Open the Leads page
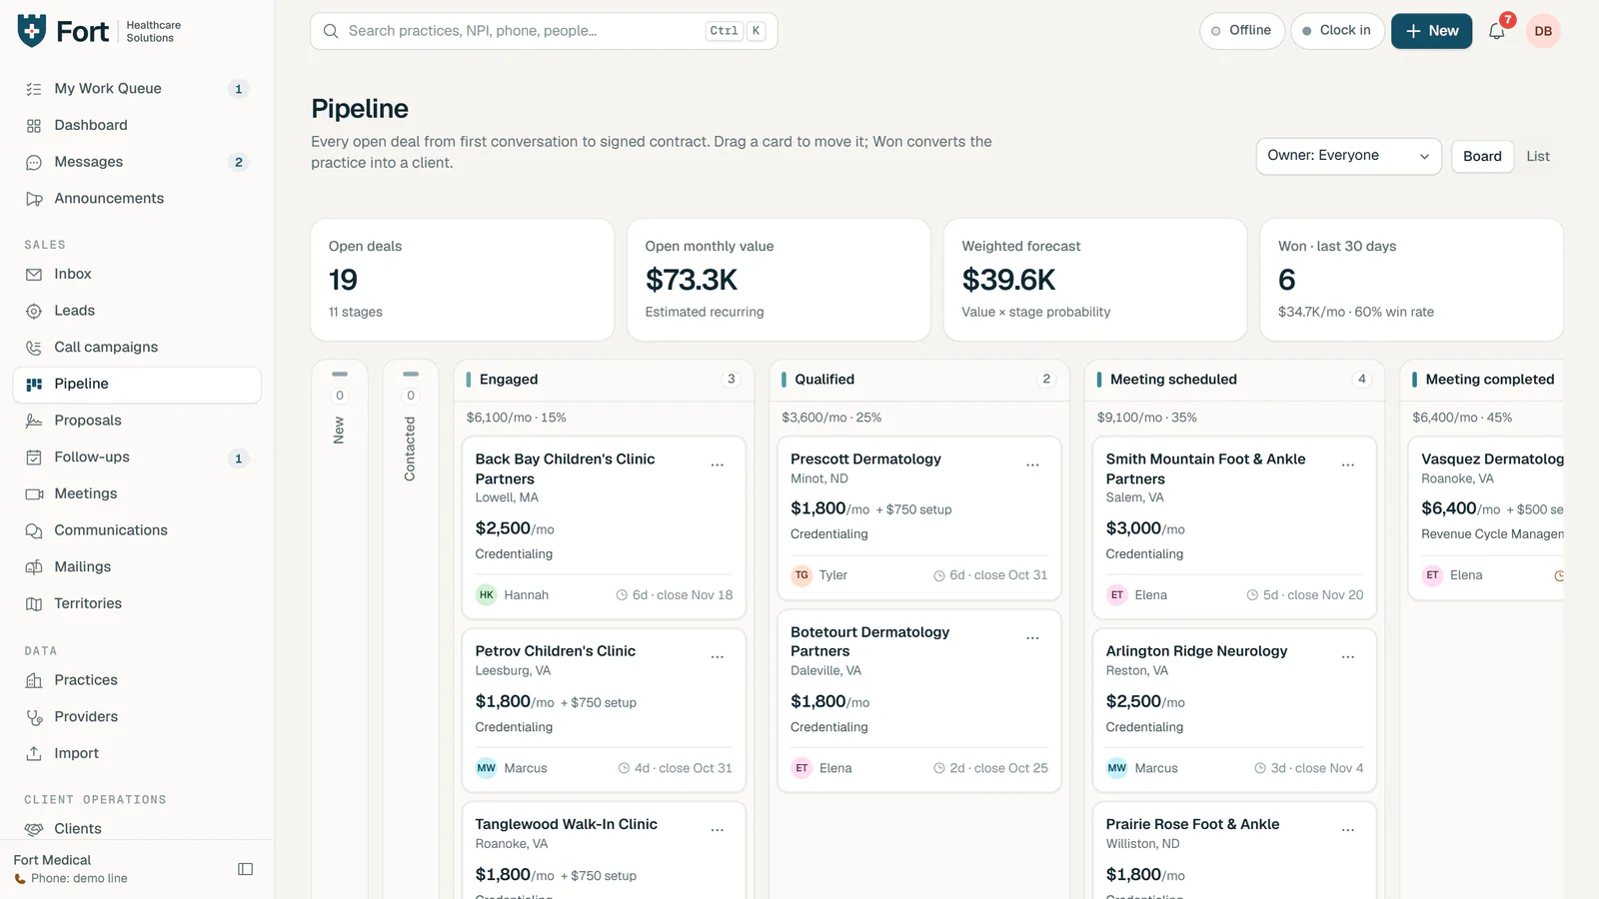The image size is (1599, 899). click(x=137, y=311)
